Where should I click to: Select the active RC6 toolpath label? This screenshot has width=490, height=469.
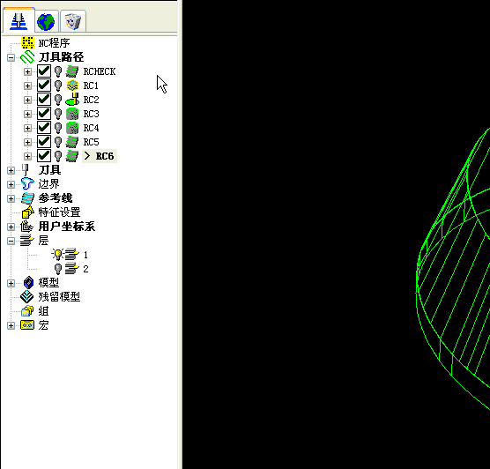point(100,156)
